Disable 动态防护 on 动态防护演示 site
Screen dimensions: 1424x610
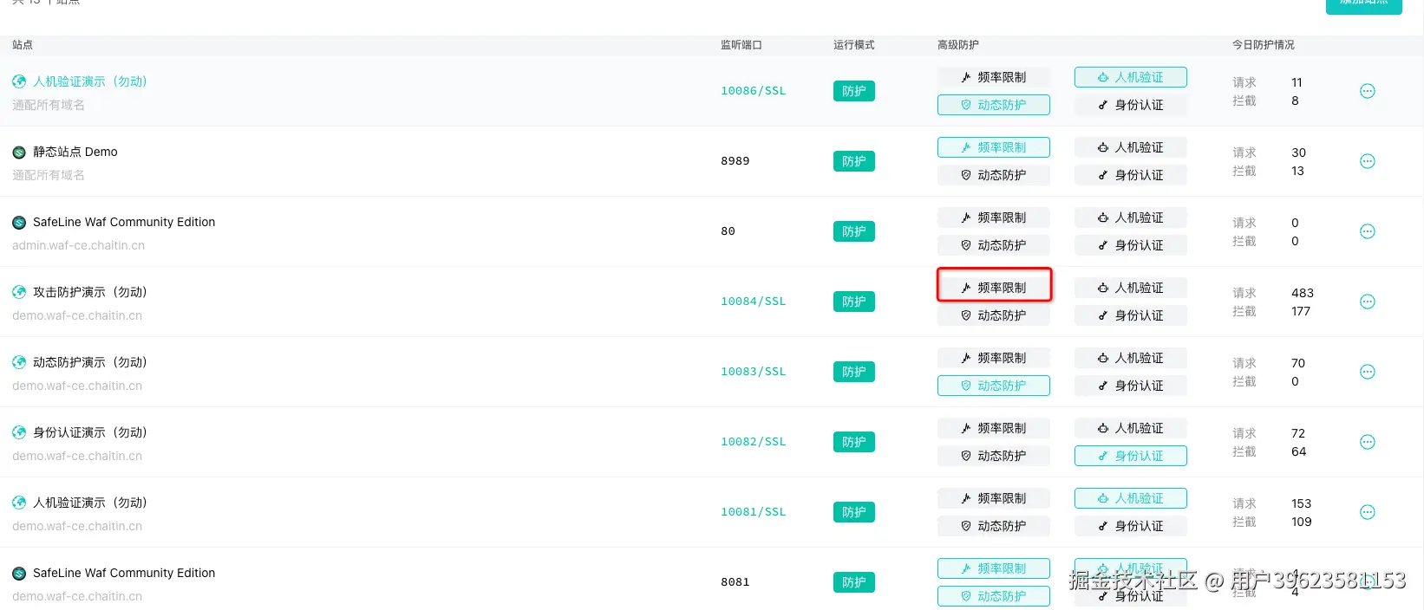994,386
